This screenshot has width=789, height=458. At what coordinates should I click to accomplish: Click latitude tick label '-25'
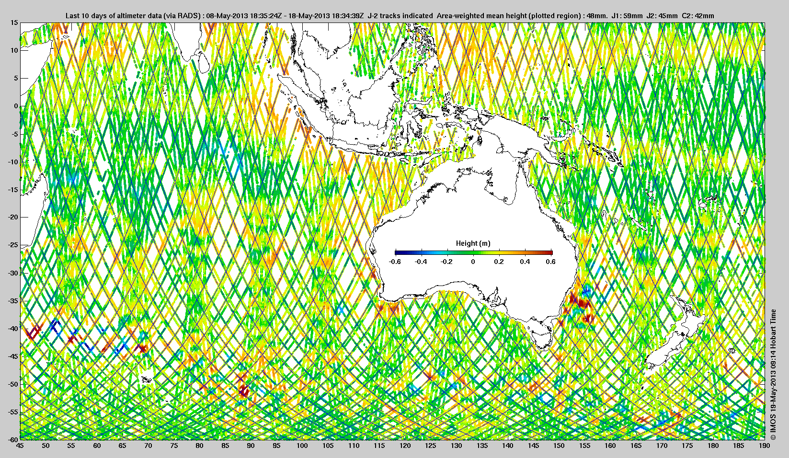(x=12, y=245)
